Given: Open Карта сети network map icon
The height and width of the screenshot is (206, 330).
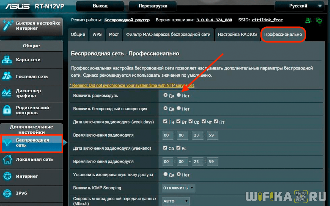Looking at the screenshot, I should pyautogui.click(x=7, y=60).
